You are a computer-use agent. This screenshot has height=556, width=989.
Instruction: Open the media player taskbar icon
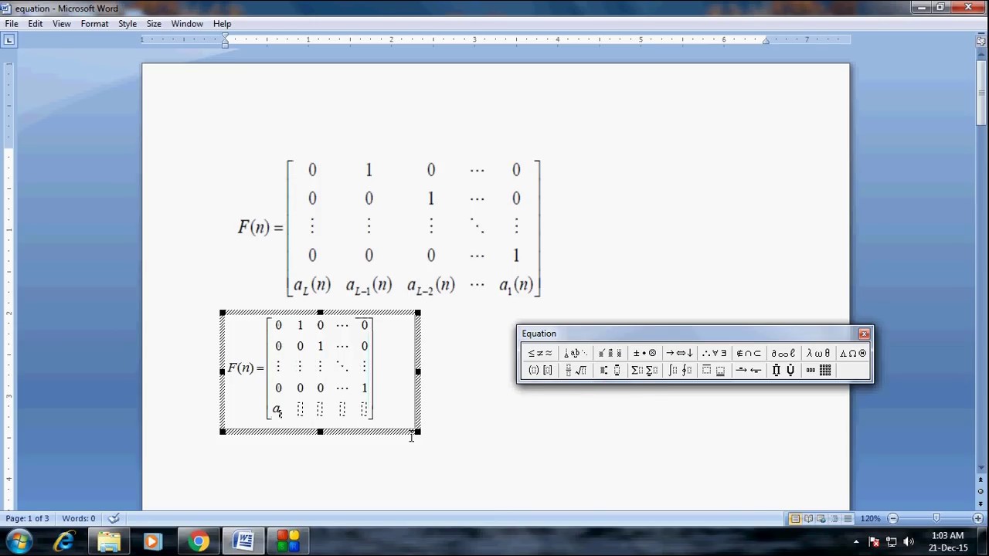click(x=153, y=542)
